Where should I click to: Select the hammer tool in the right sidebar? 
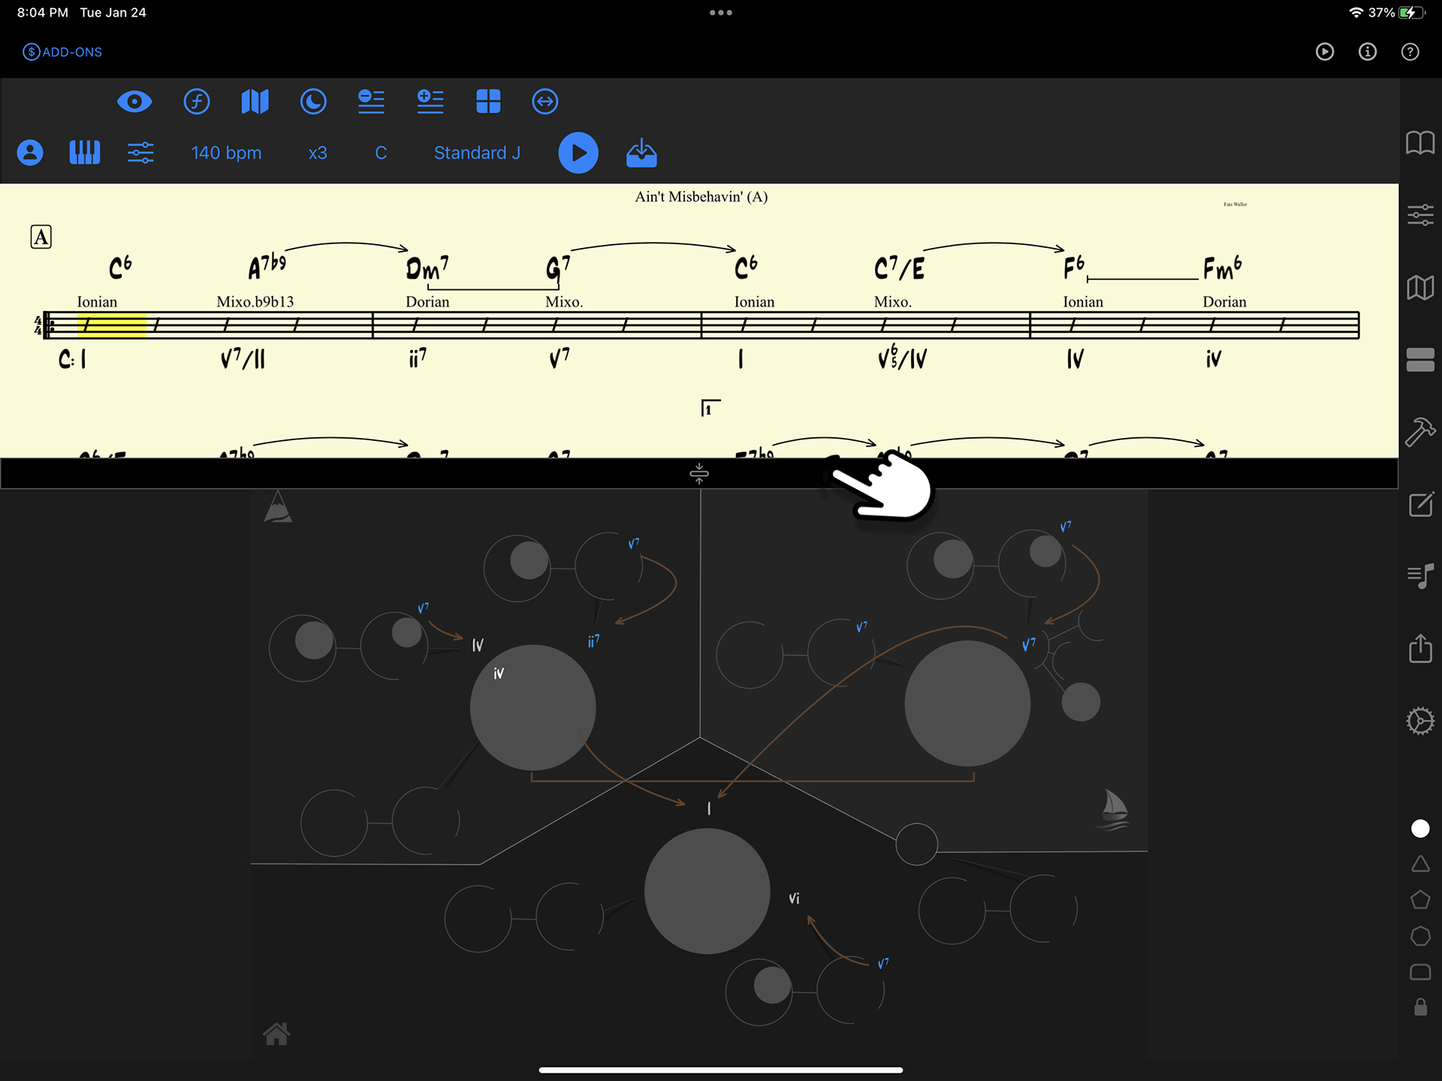pos(1421,432)
